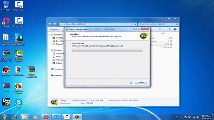The width and height of the screenshot is (214, 120).
Task: Open Camtasia Studio desktop shortcut
Action: pyautogui.click(x=19, y=56)
